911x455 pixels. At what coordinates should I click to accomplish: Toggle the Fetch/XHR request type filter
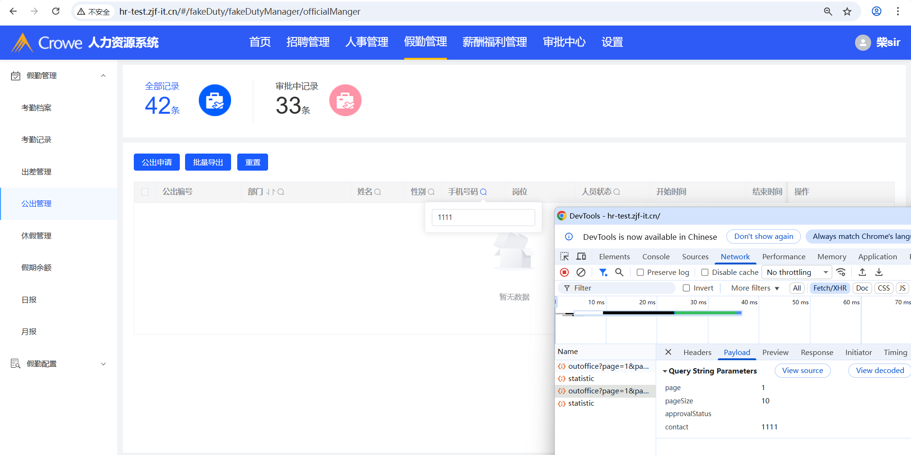[x=830, y=288]
